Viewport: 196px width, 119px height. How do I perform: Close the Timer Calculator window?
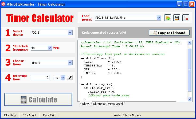(x=192, y=4)
